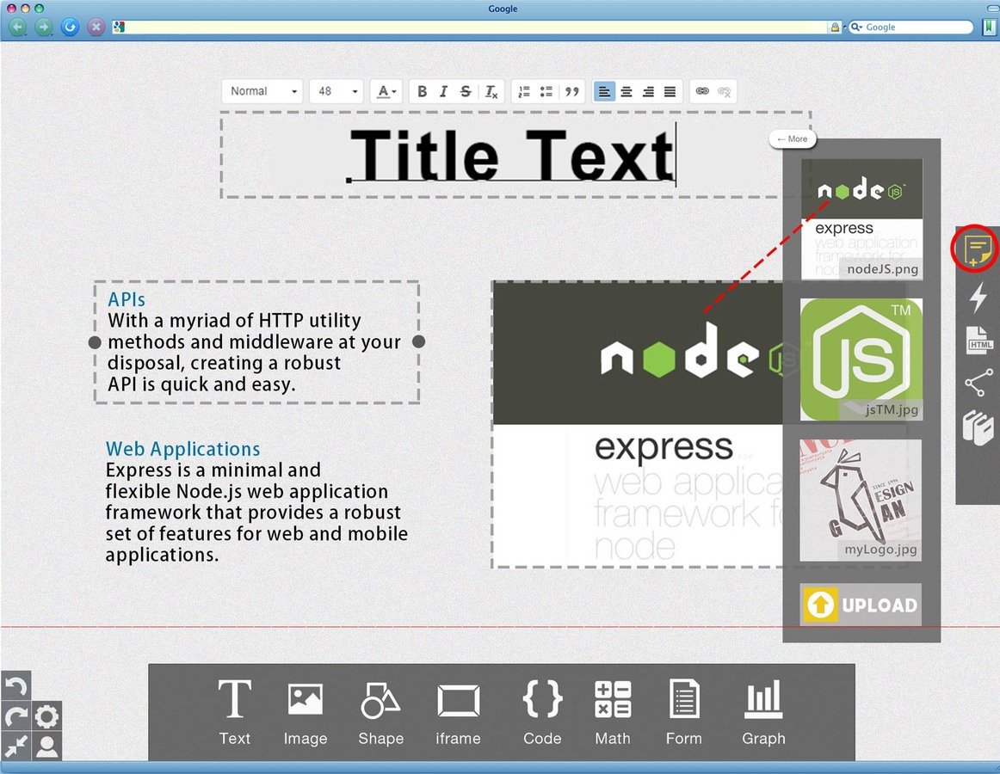Click the bookmarks icon in browser

989,27
